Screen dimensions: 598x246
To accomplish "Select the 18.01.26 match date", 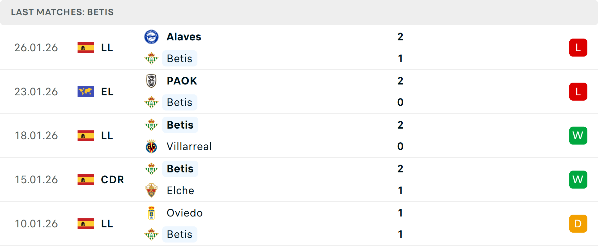I will [36, 136].
